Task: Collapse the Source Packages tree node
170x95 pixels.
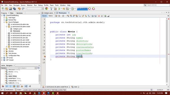Action: click(4, 22)
